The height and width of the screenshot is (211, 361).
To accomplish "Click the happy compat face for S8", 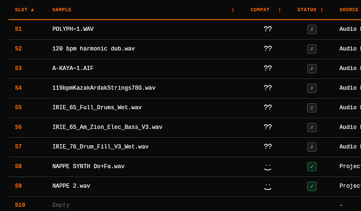I will (x=267, y=167).
